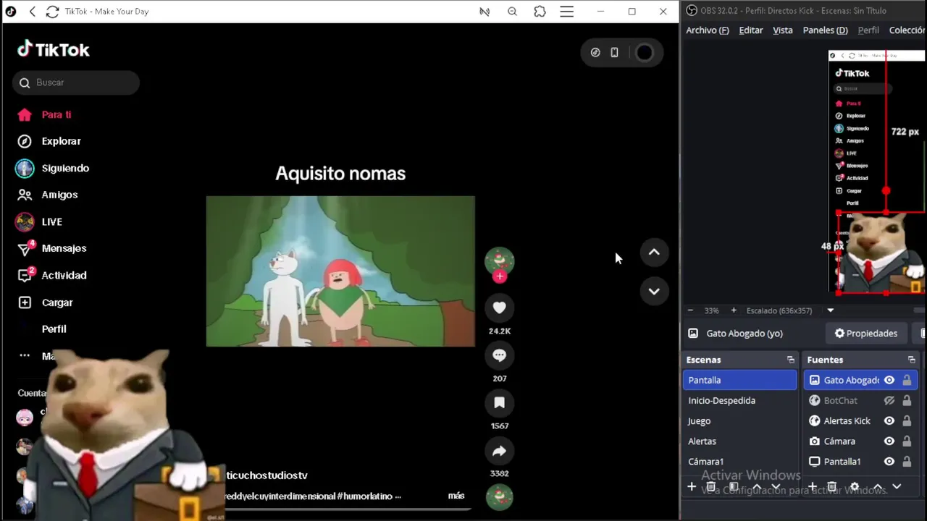Screen dimensions: 927x521
Task: Open profile avatar menu in TikTok header
Action: [x=644, y=53]
